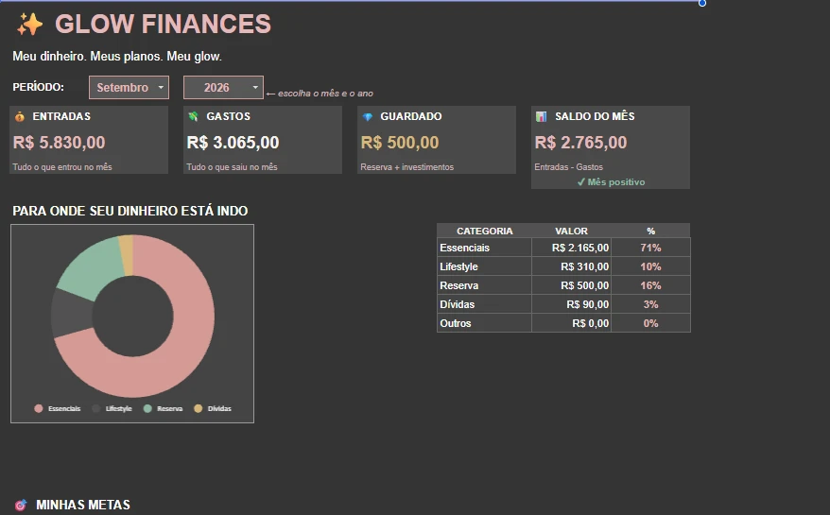Screen dimensions: 830x515
Task: Select the GLOW FINANCES title
Action: coord(163,25)
